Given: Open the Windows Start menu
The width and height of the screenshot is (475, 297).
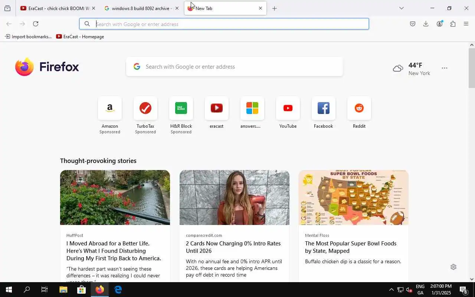Looking at the screenshot, I should pos(9,290).
